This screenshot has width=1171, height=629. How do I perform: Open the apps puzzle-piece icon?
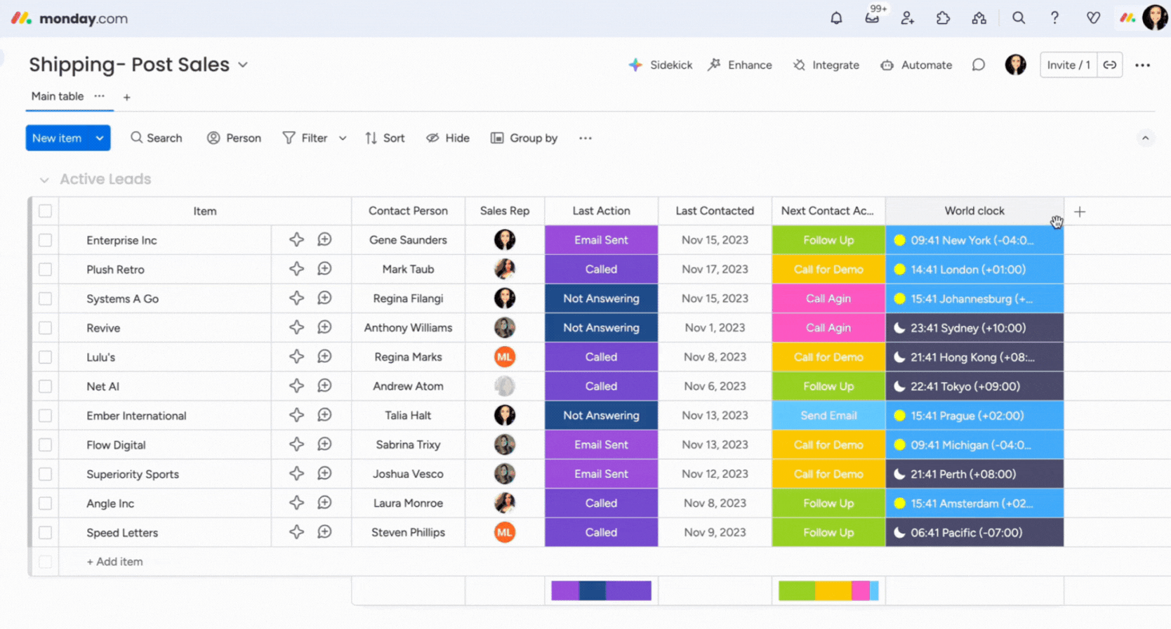pos(943,18)
